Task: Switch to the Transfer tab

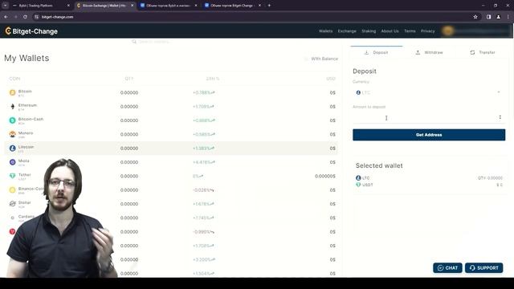Action: 482,52
